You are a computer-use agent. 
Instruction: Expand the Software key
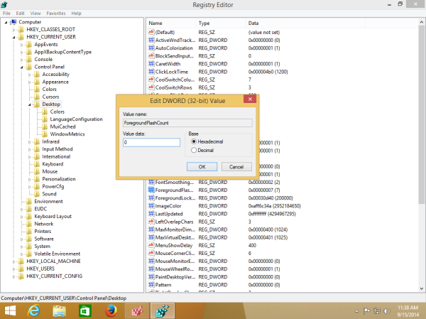[x=22, y=239]
